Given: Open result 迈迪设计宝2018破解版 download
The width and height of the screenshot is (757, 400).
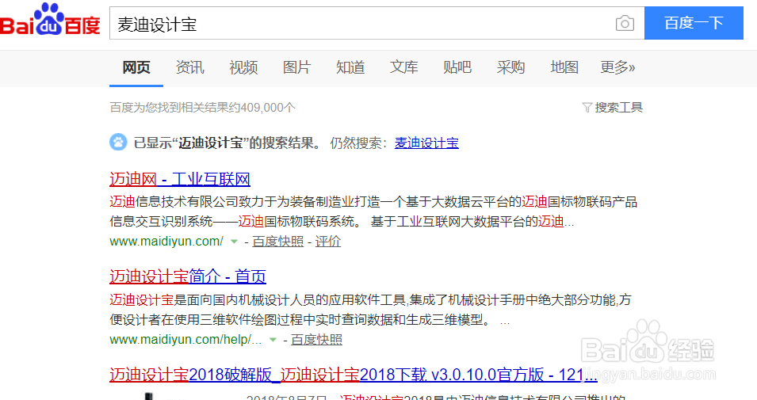Looking at the screenshot, I should tap(354, 375).
